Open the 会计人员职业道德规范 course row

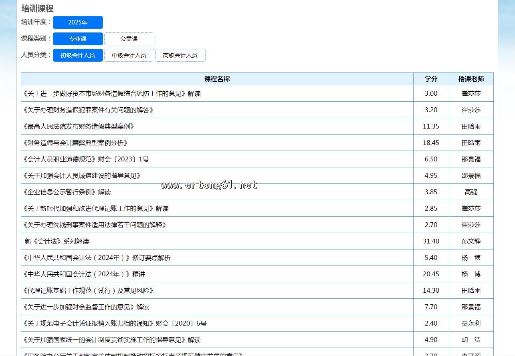point(86,159)
